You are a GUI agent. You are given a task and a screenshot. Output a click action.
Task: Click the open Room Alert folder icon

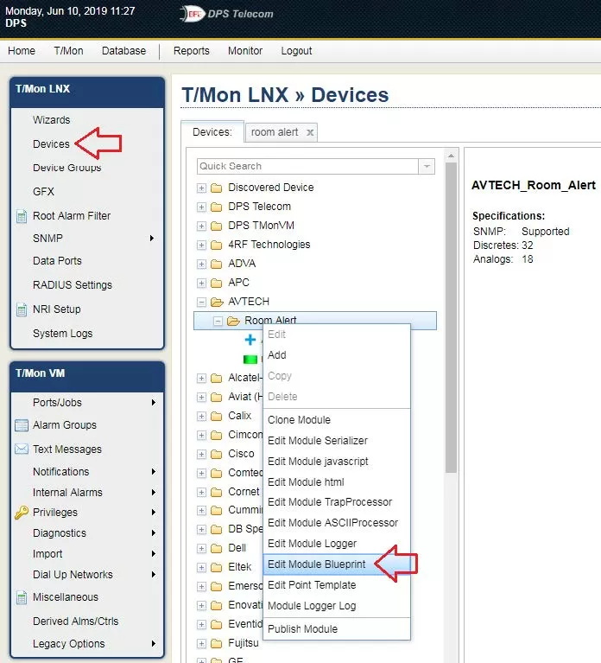[x=233, y=321]
